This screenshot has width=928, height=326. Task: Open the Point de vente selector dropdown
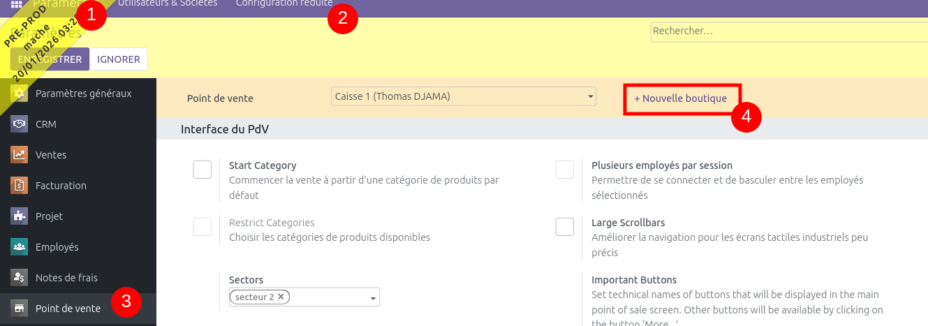coord(464,96)
